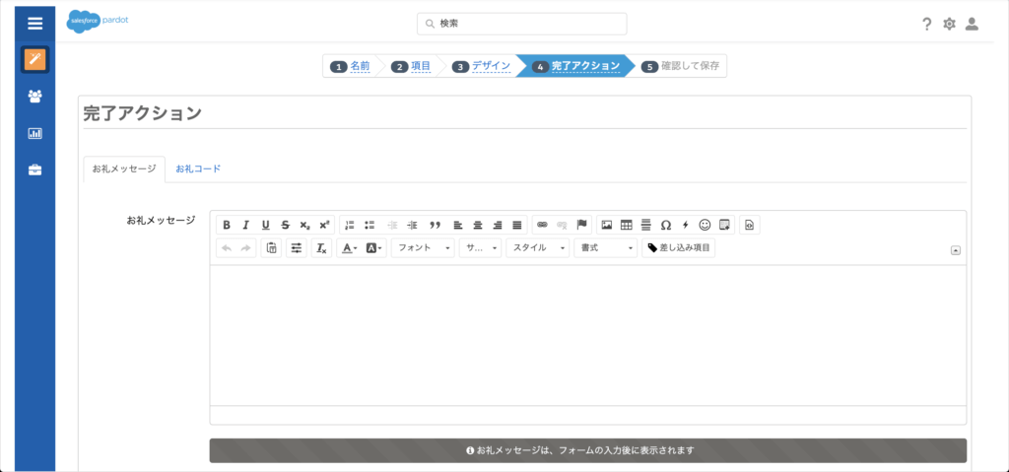
Task: Open the 書式 dropdown
Action: click(606, 248)
